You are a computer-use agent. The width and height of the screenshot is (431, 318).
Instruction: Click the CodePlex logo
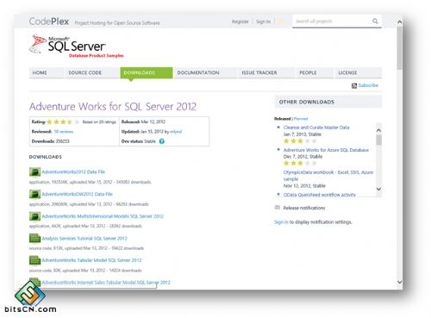click(49, 22)
